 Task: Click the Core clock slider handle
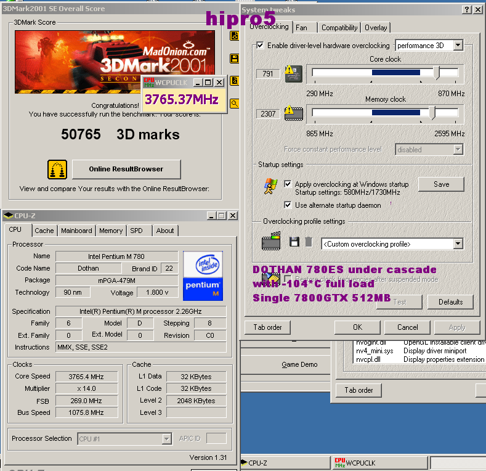(437, 73)
